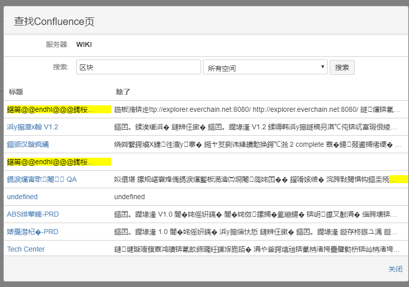The width and height of the screenshot is (409, 287).
Task: Click excerpt containing '2 complete'
Action: point(257,145)
